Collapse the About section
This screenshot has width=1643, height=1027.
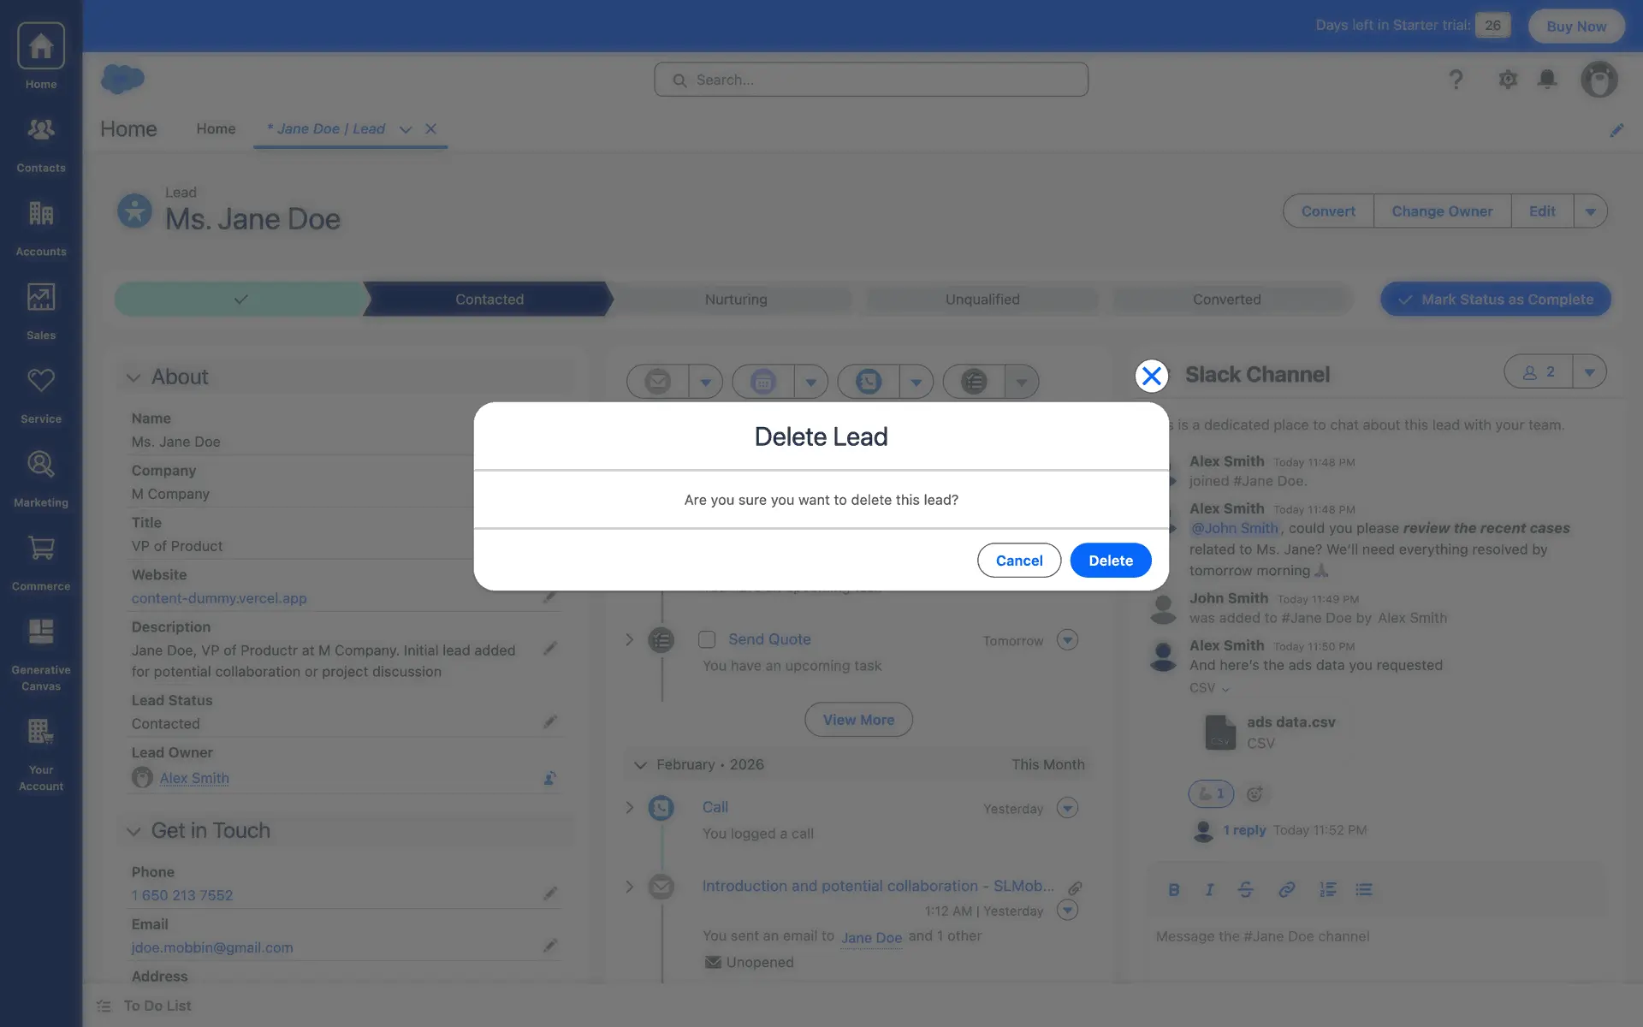133,377
